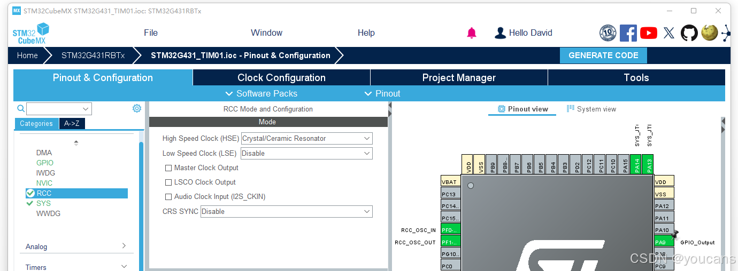Open High Speed Clock (HSE) dropdown
Image resolution: width=738 pixels, height=271 pixels.
(307, 138)
